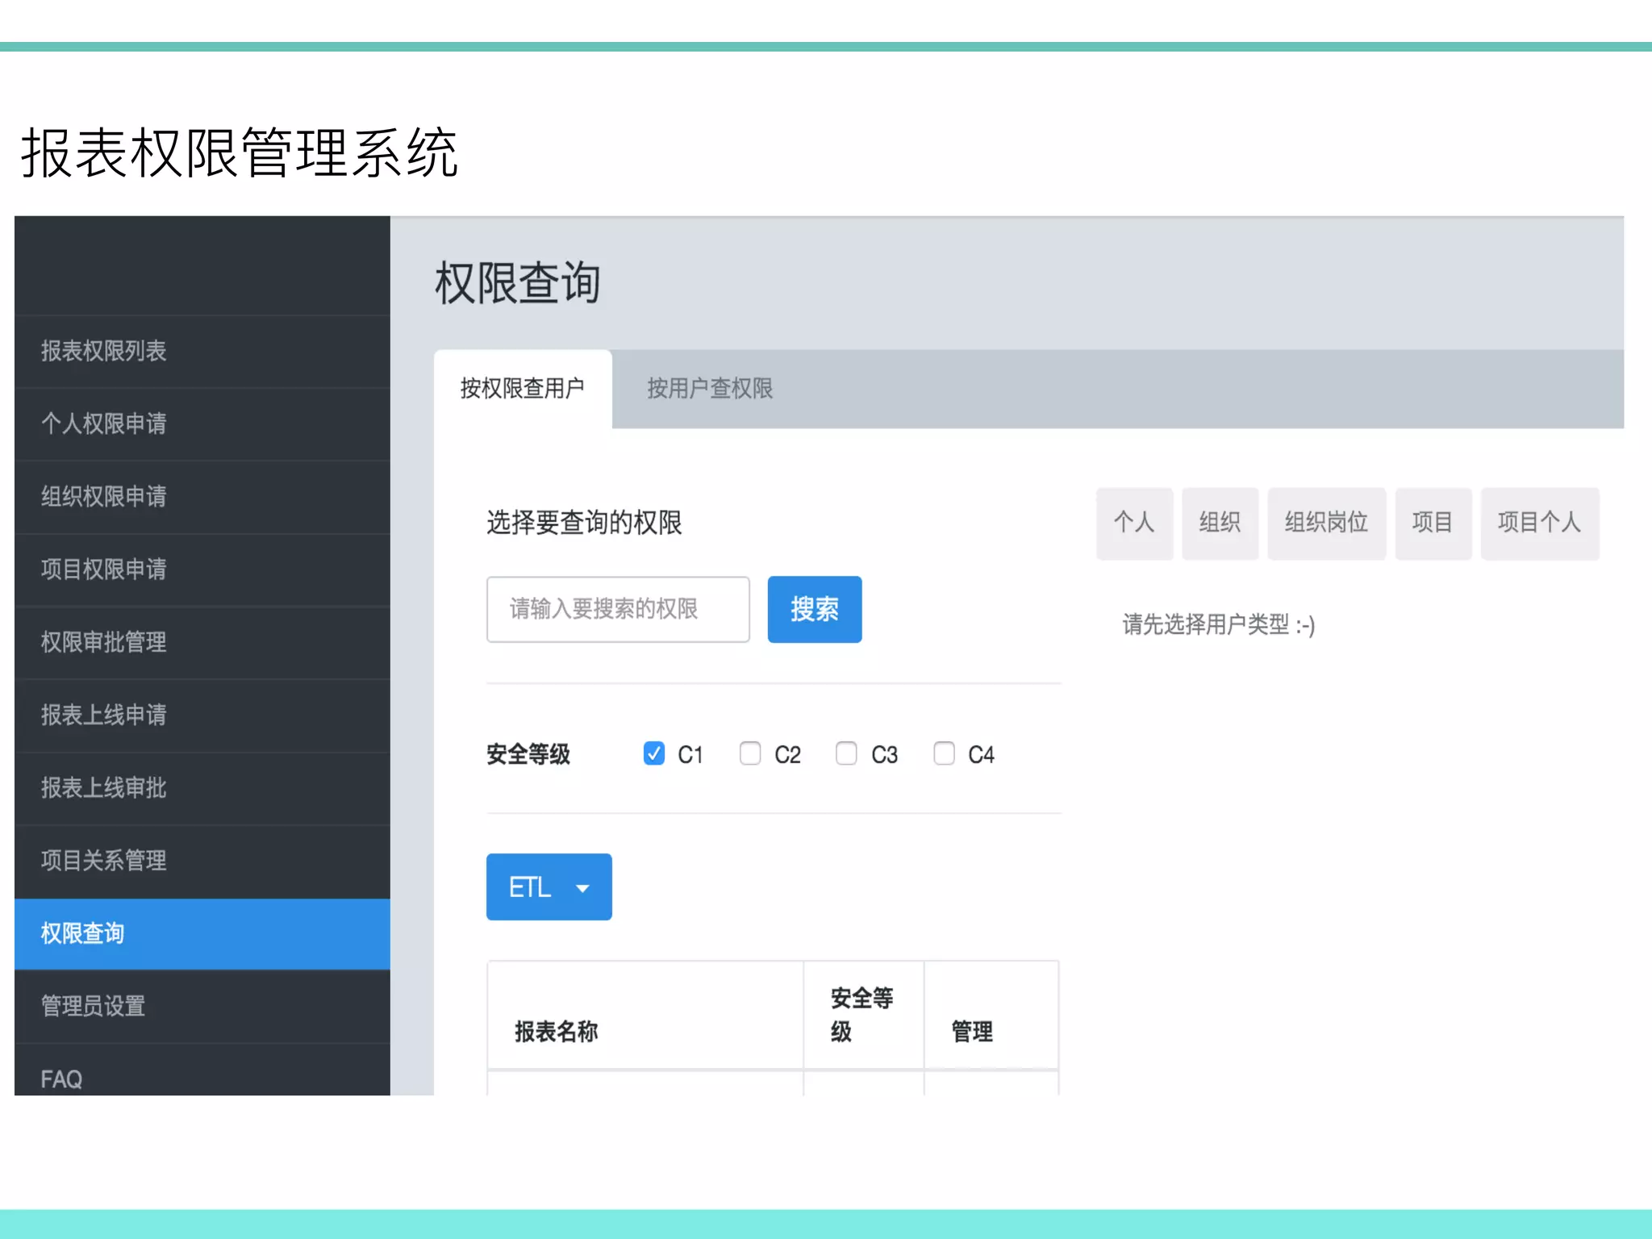
Task: Enable the C2 security level checkbox
Action: (750, 753)
